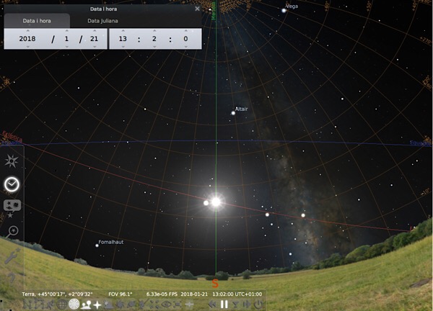Open the Location window icon in sidebar
433x311 pixels.
pos(12,160)
